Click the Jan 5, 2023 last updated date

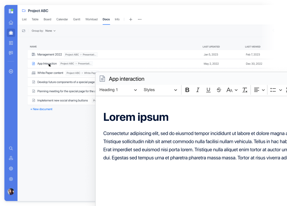[211, 54]
